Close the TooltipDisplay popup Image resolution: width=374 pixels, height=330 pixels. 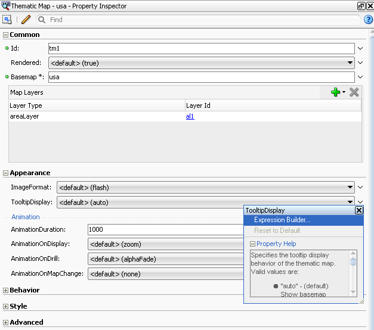pyautogui.click(x=359, y=210)
